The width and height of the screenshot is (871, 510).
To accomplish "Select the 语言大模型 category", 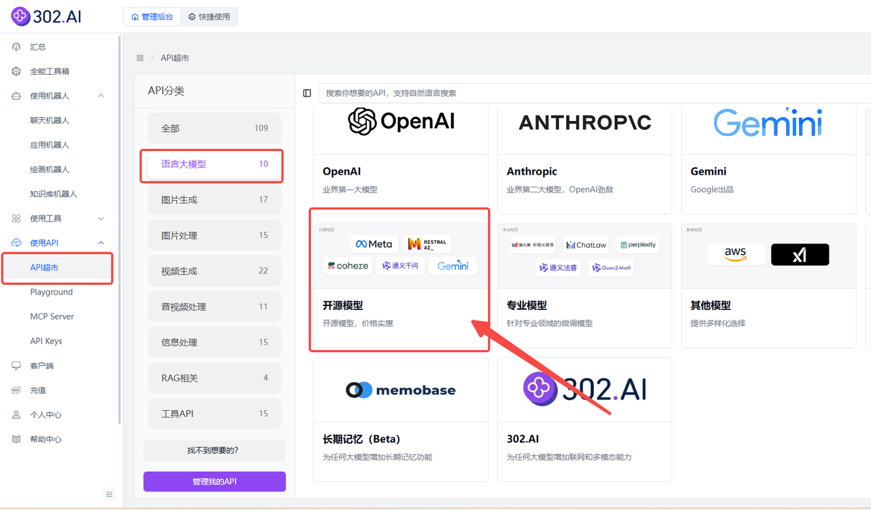I will [214, 164].
